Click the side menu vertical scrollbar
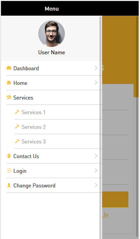140x239 pixels. click(100, 127)
